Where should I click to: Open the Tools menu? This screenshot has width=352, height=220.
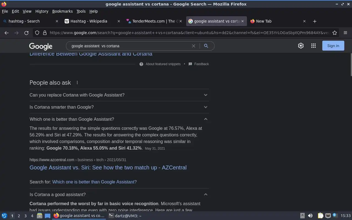tap(81, 11)
